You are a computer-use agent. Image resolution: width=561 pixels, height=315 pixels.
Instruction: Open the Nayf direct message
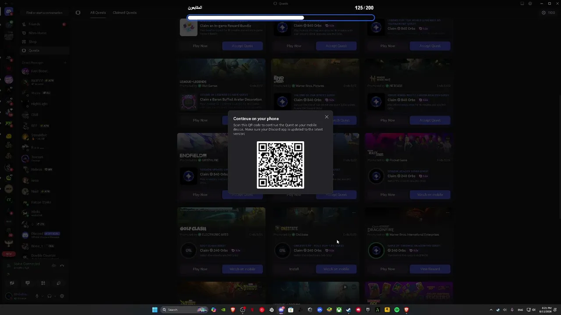[44, 191]
